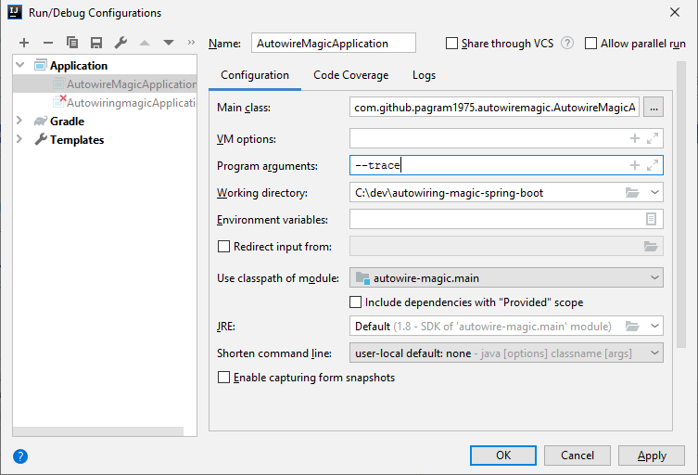Click into the Name input field
This screenshot has width=698, height=475.
click(x=333, y=44)
